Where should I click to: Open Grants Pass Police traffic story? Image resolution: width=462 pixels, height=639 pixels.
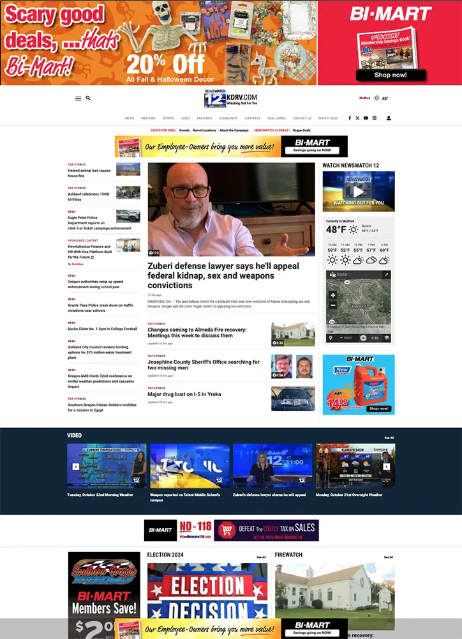[101, 308]
